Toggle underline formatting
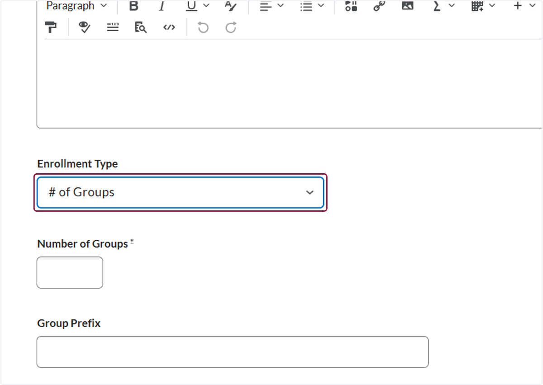543x385 pixels. tap(192, 6)
